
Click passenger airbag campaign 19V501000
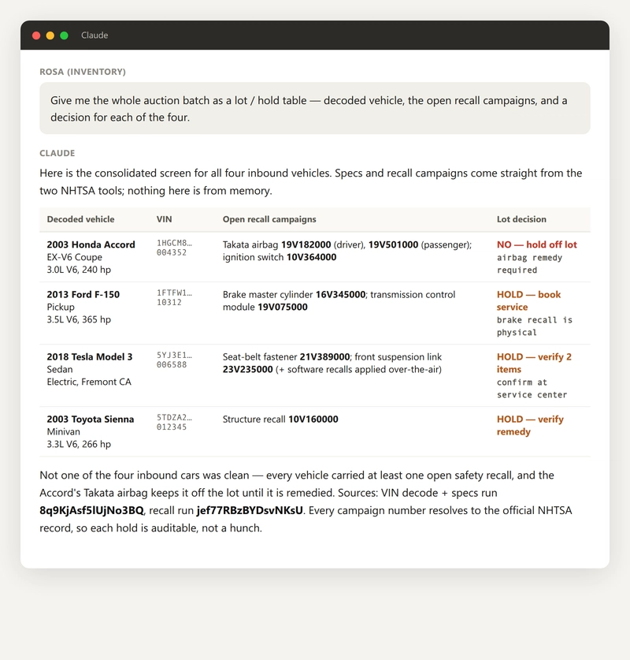point(394,244)
